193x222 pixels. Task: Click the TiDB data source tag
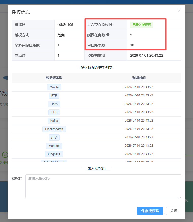54,112
